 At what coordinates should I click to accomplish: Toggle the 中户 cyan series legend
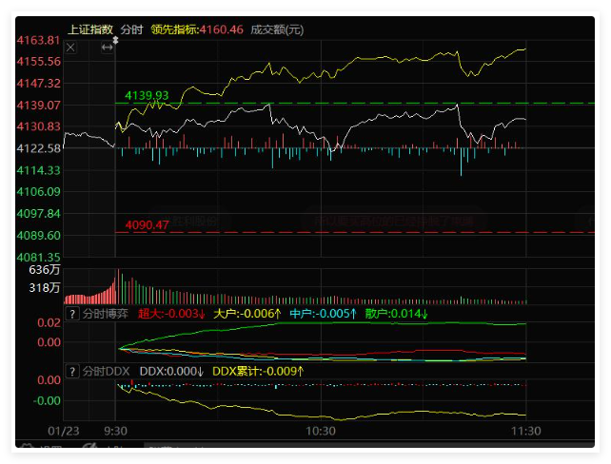(324, 313)
